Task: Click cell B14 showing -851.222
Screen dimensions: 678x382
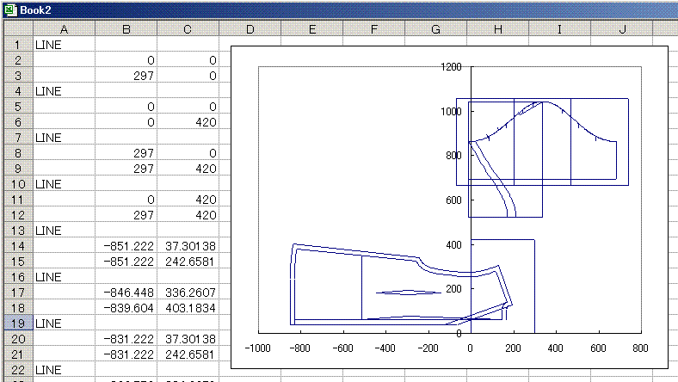Action: pyautogui.click(x=126, y=245)
